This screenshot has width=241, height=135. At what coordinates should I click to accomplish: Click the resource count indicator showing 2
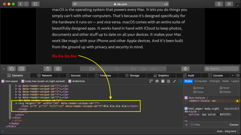coord(92,69)
